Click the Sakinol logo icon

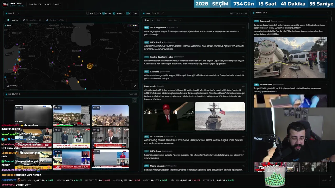[x=5, y=4]
